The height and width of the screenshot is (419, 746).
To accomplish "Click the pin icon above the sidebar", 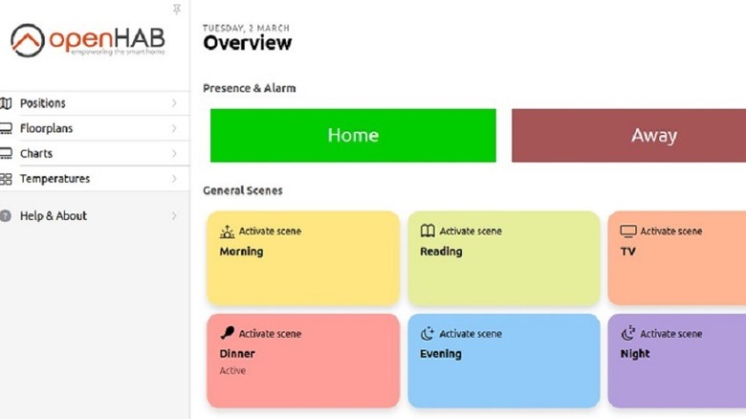I will (177, 10).
